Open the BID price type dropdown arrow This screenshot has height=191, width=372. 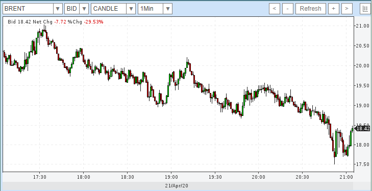[84, 9]
